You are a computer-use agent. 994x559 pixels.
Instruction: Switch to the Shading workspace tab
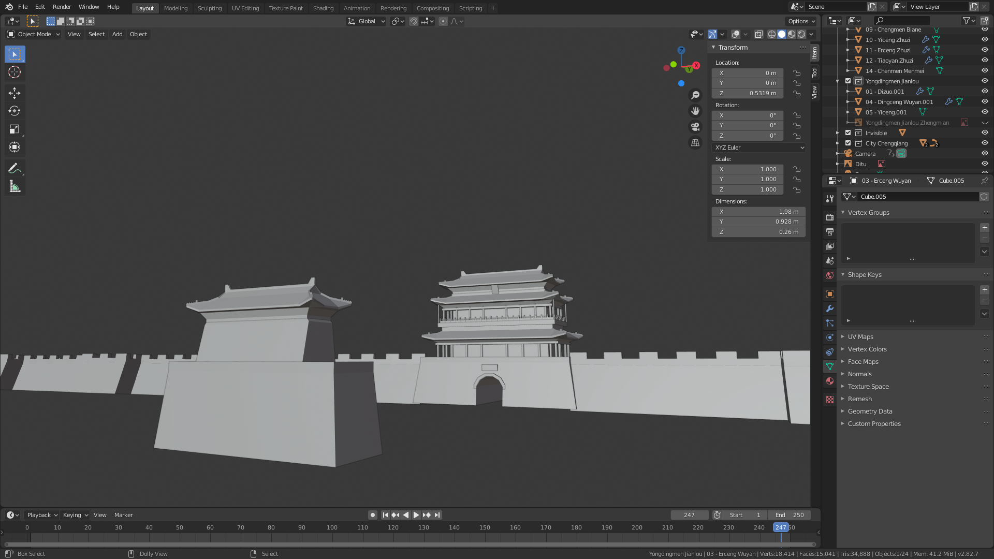coord(323,8)
